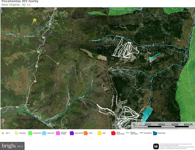Click the red Local Government legend swatch
The image size is (195, 150).
click(113, 133)
